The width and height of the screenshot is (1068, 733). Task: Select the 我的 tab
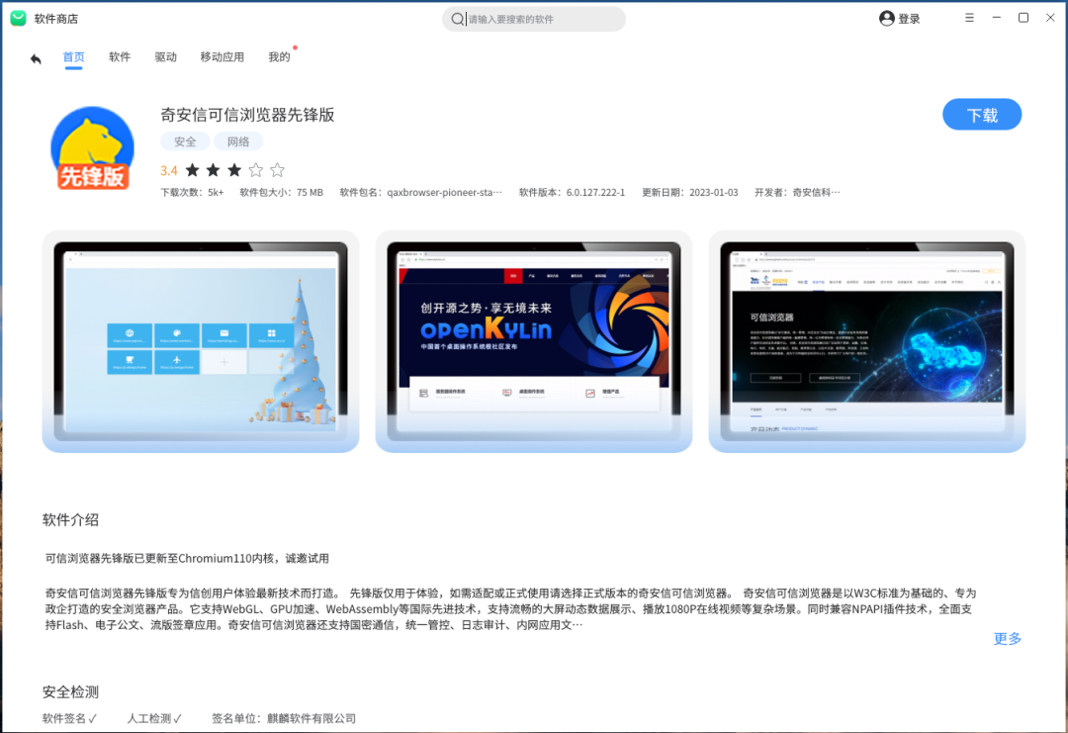(279, 57)
